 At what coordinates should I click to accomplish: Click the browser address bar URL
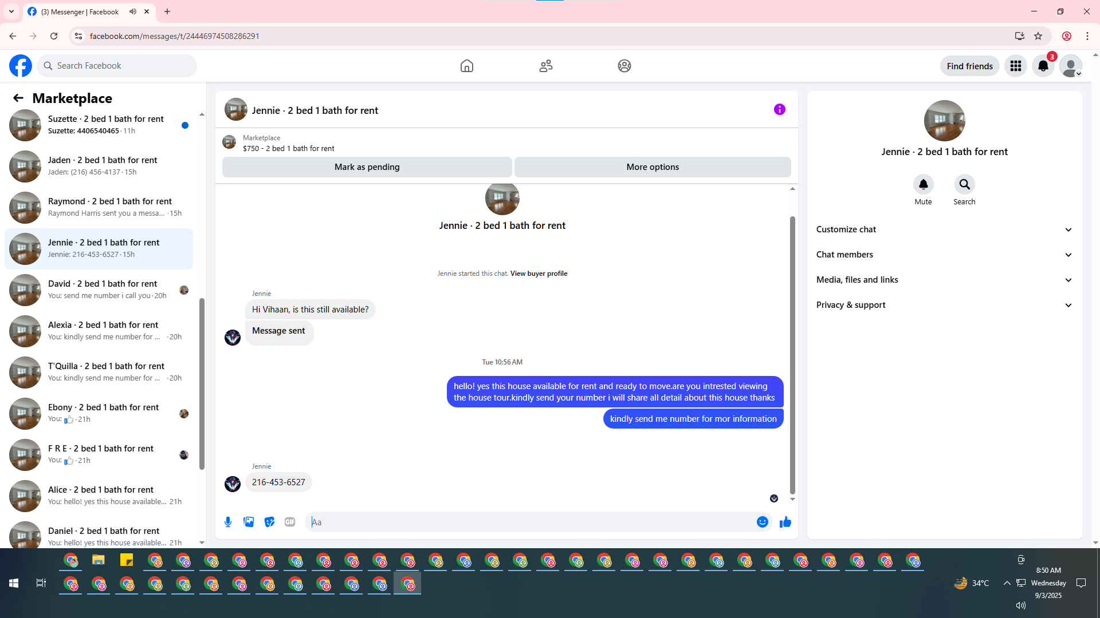tap(175, 36)
